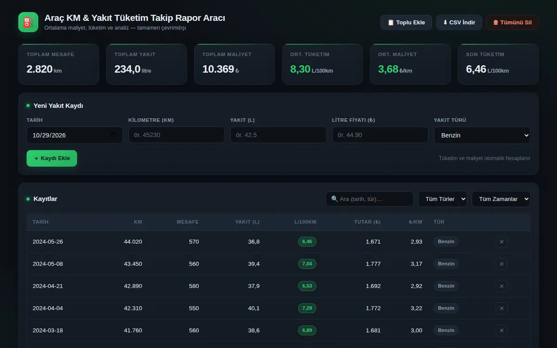The width and height of the screenshot is (557, 348).
Task: Click the fuel pump app logo icon
Action: tap(28, 22)
